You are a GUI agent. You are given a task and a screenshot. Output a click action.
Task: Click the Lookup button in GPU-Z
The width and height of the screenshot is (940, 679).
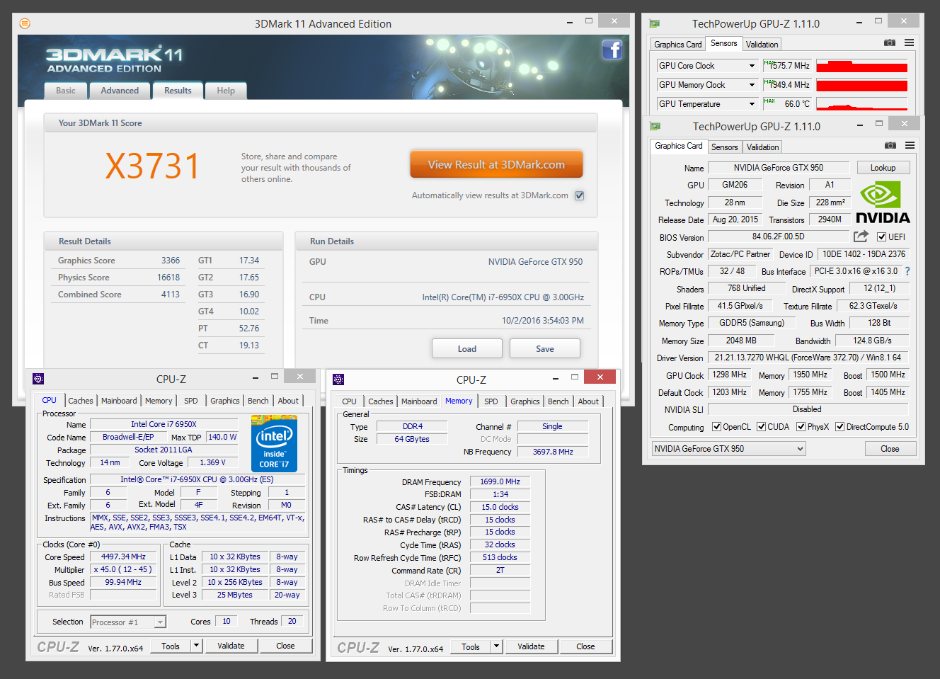(883, 168)
